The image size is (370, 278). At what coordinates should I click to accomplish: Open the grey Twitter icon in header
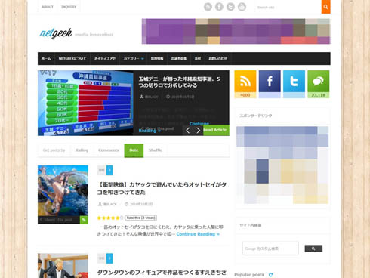pyautogui.click(x=230, y=7)
